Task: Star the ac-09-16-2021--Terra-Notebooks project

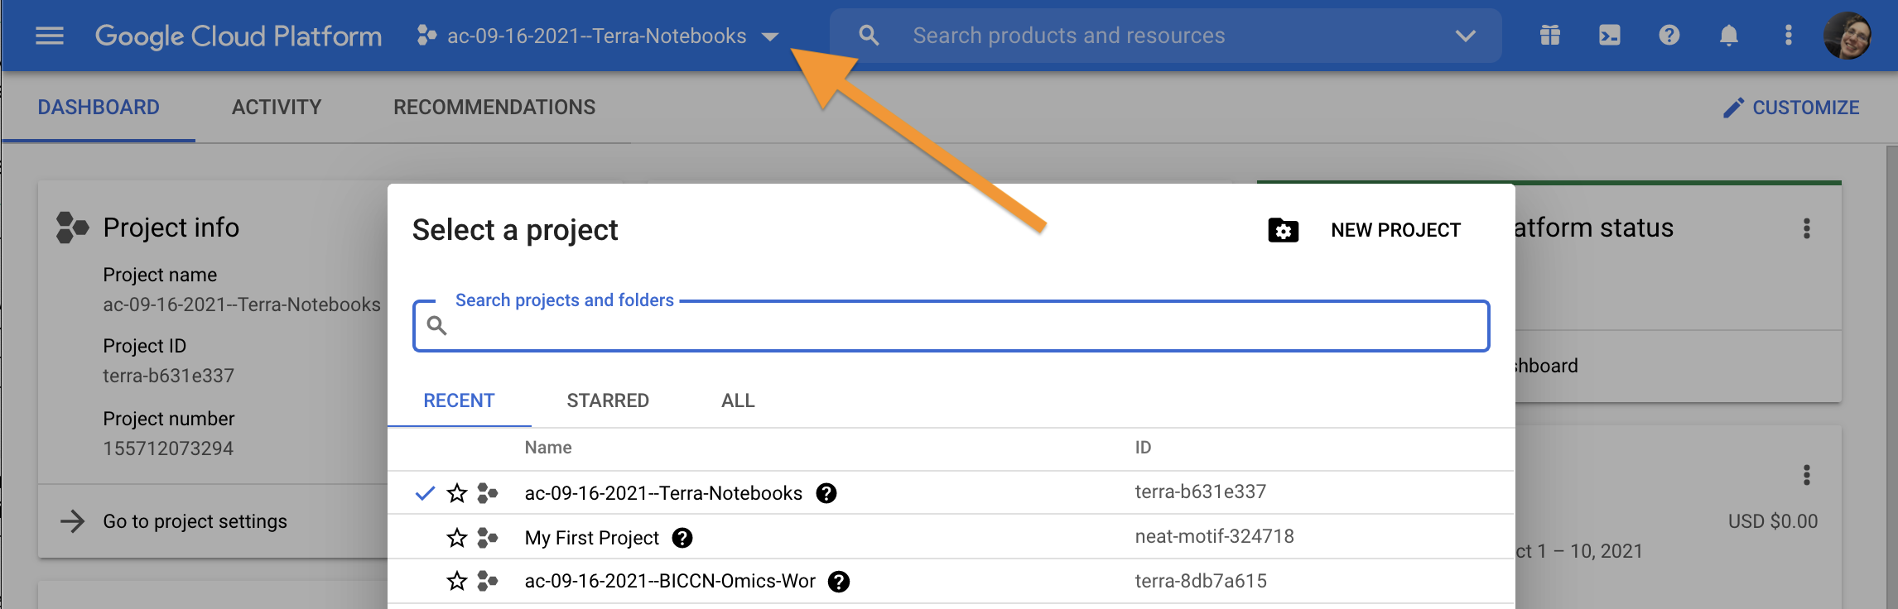Action: click(457, 494)
